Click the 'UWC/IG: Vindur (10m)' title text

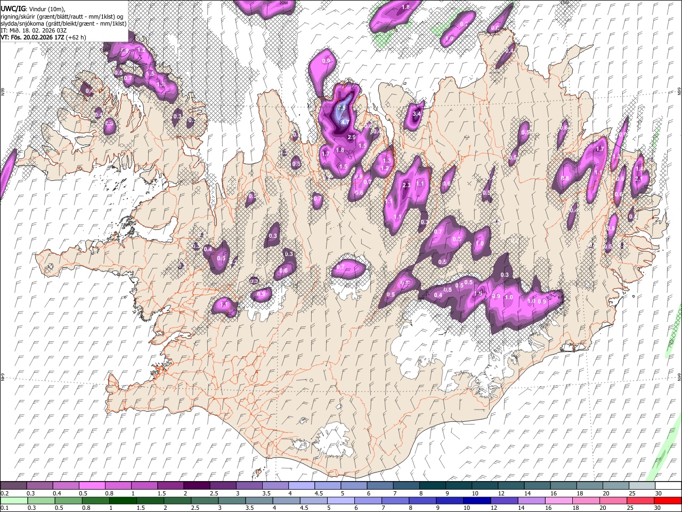[x=33, y=9]
